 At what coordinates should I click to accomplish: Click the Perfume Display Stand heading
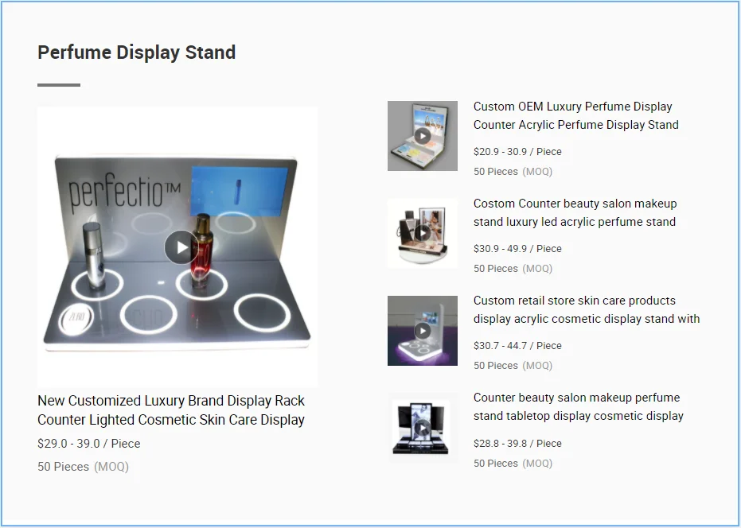137,52
